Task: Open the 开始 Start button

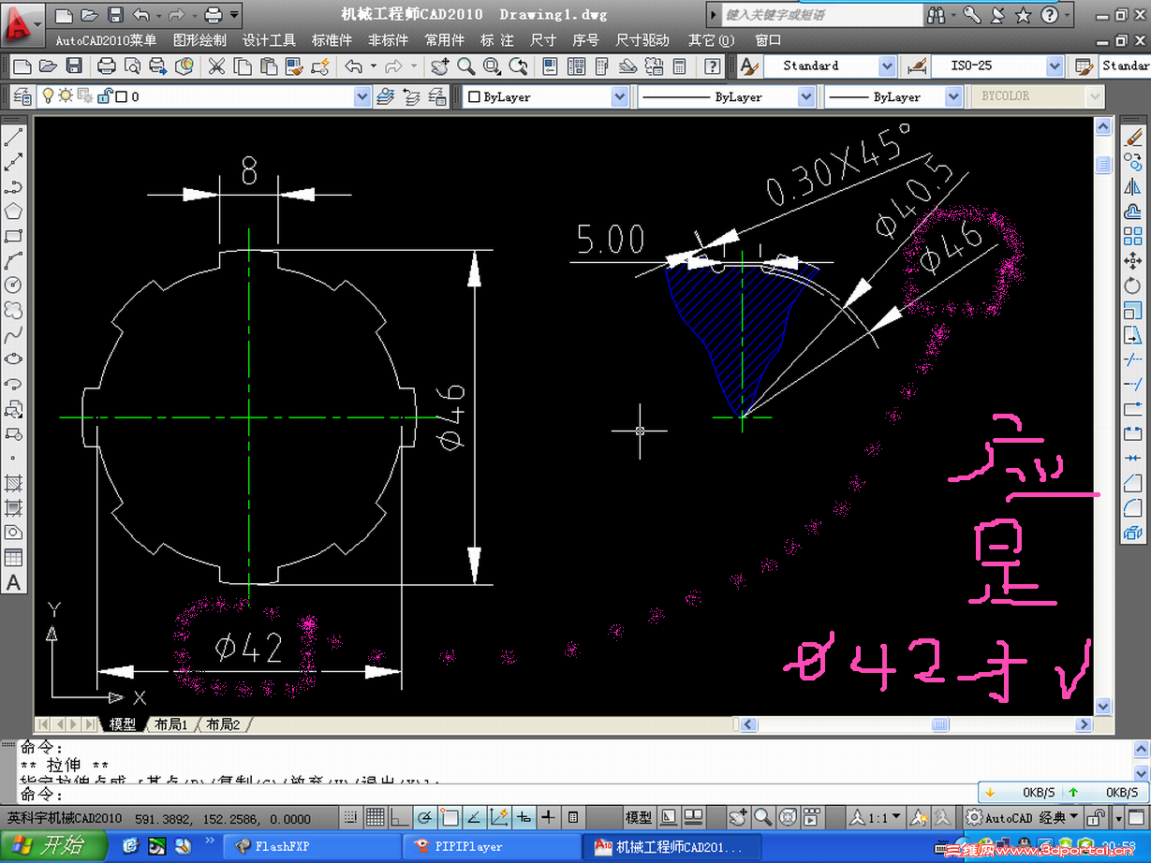Action: (52, 846)
